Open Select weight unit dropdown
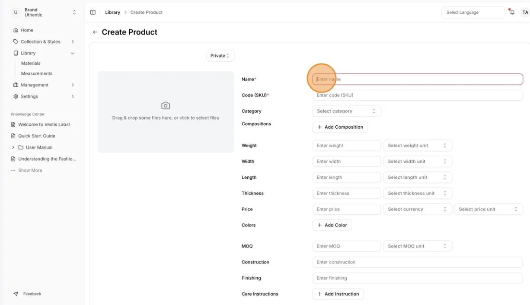The height and width of the screenshot is (305, 530). point(418,146)
